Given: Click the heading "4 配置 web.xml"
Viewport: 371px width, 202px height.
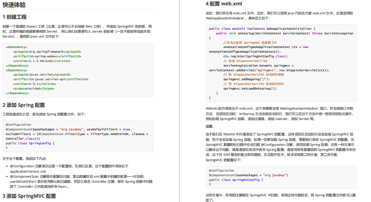Looking at the screenshot, I should pos(224,4).
